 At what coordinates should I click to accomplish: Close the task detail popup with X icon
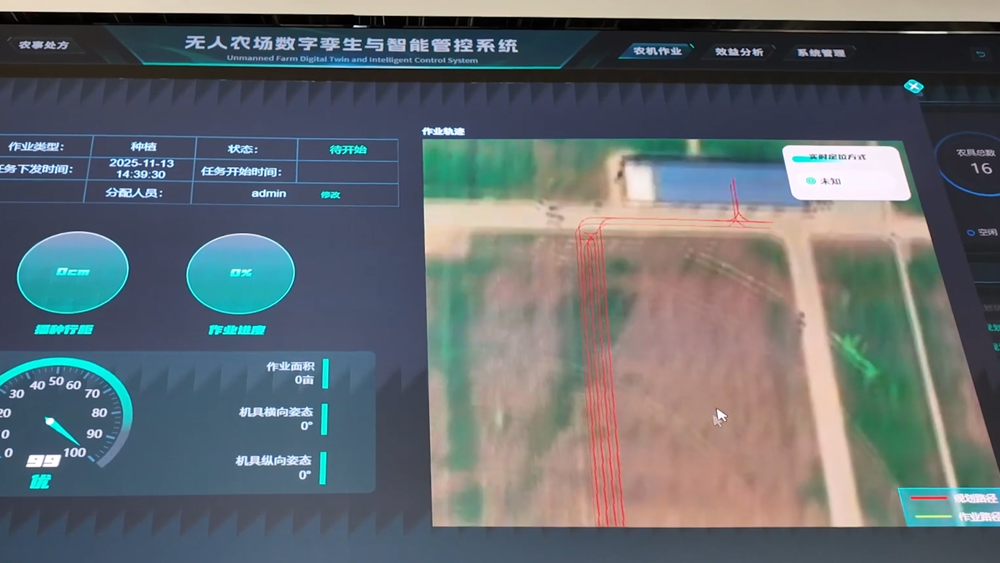[913, 87]
